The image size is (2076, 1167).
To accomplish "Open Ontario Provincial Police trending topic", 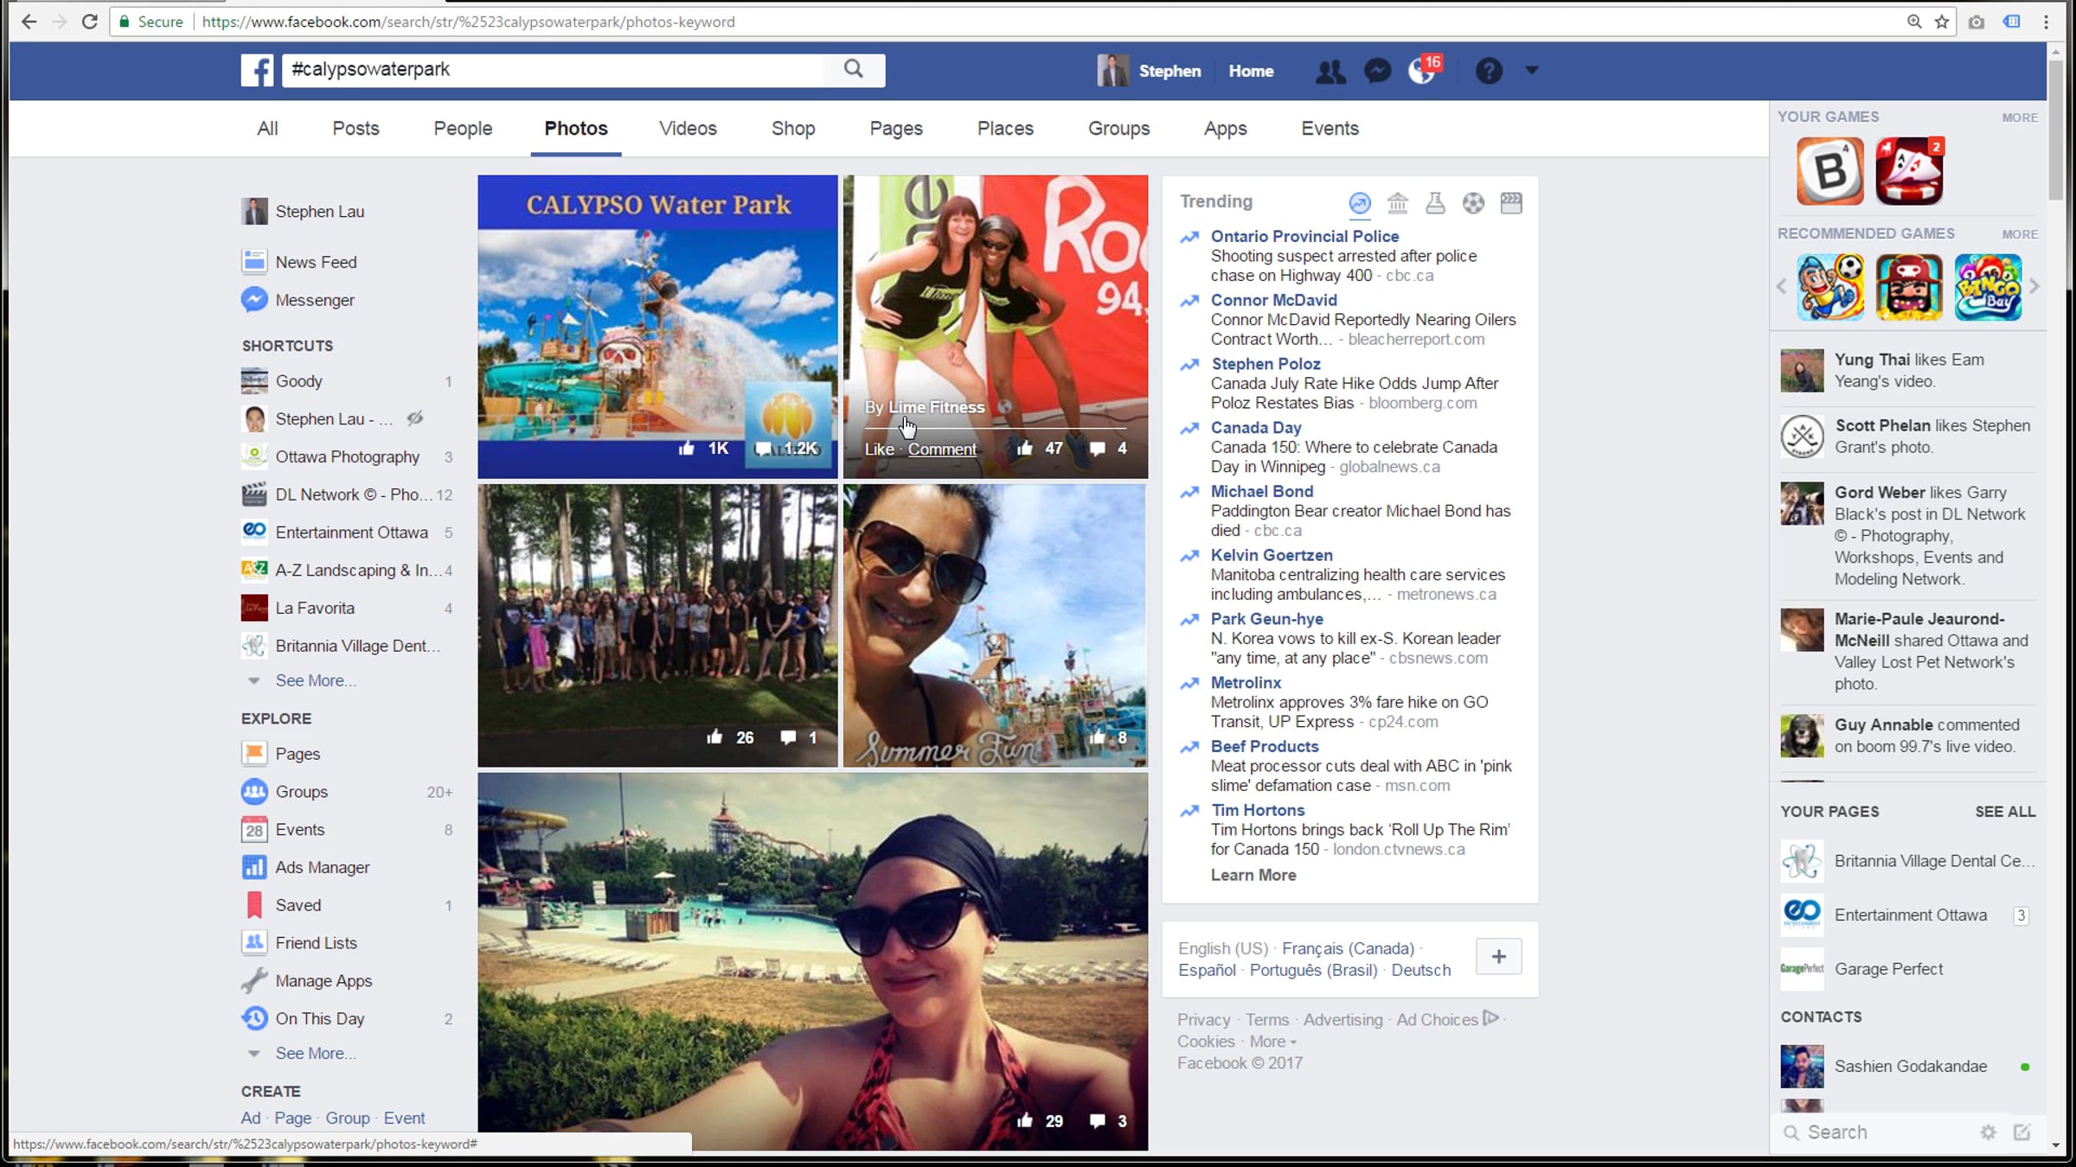I will tap(1304, 236).
